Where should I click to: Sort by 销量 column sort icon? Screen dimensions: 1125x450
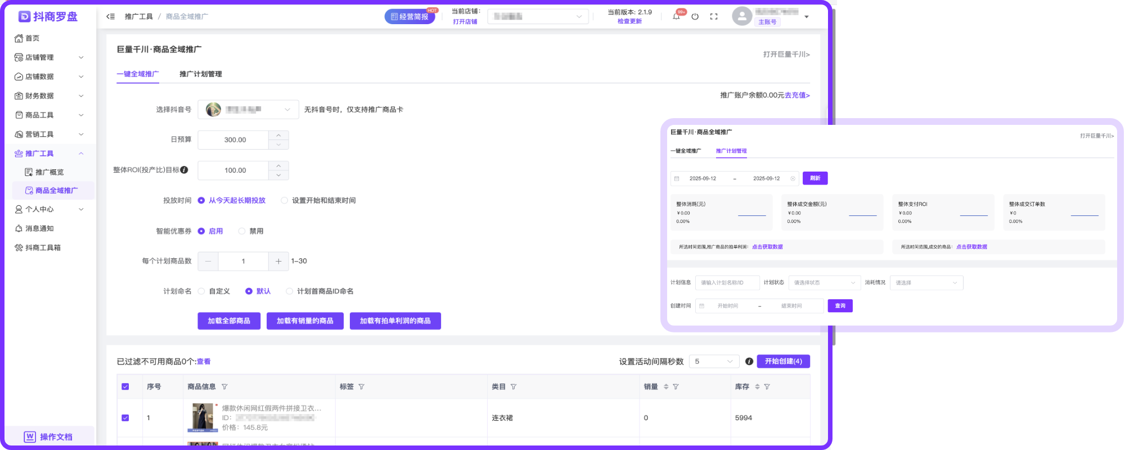pyautogui.click(x=666, y=387)
